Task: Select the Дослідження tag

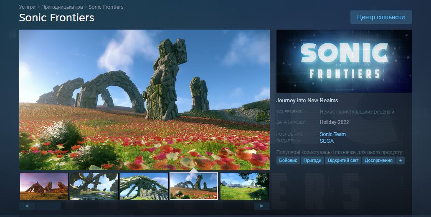Action: click(378, 160)
